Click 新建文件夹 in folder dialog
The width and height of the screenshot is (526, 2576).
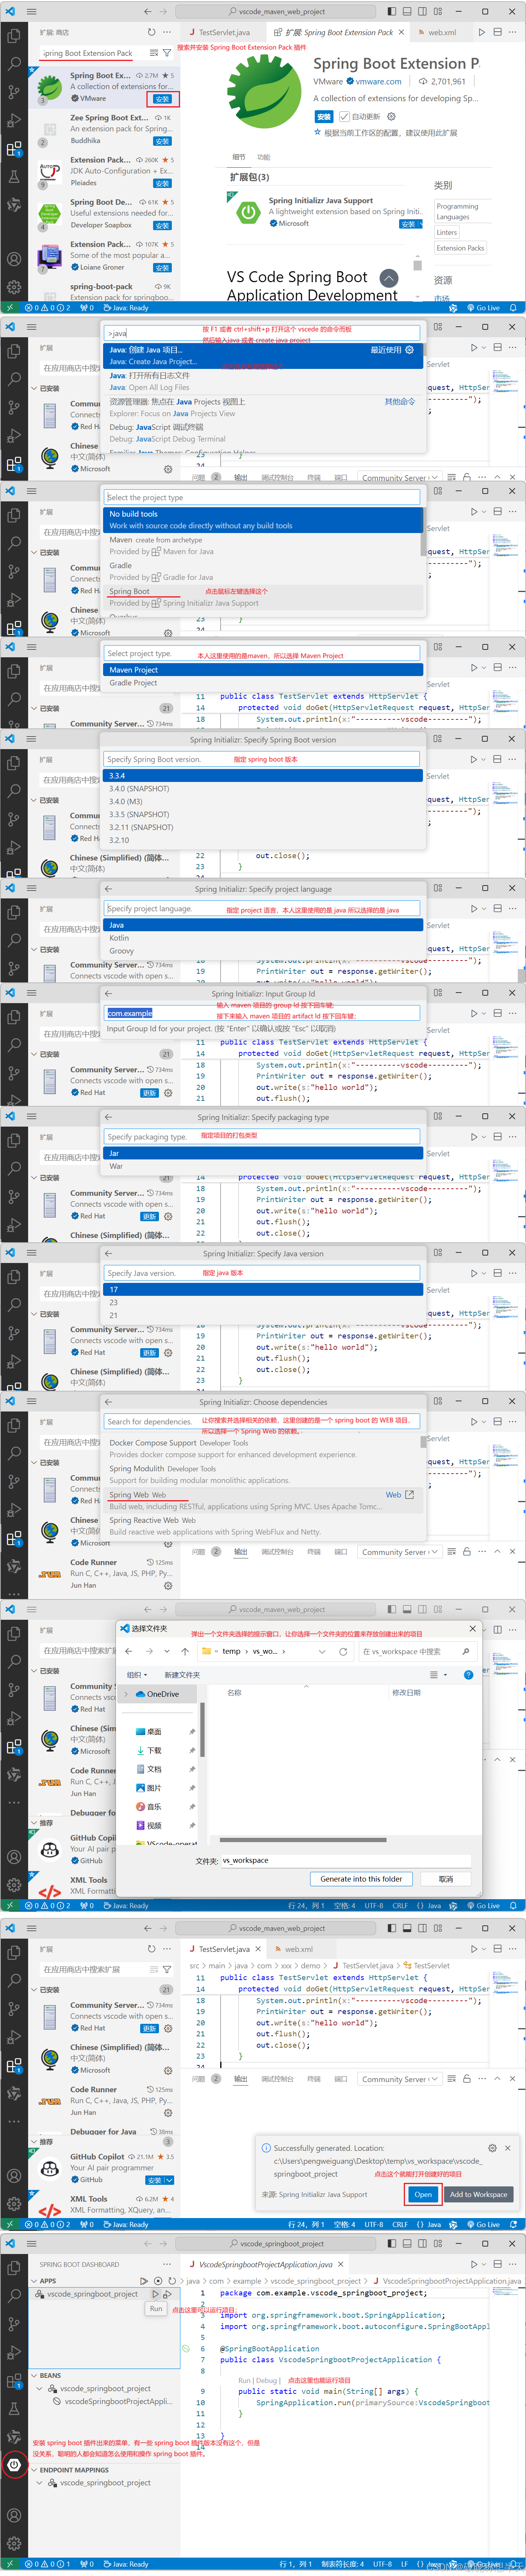(182, 1674)
